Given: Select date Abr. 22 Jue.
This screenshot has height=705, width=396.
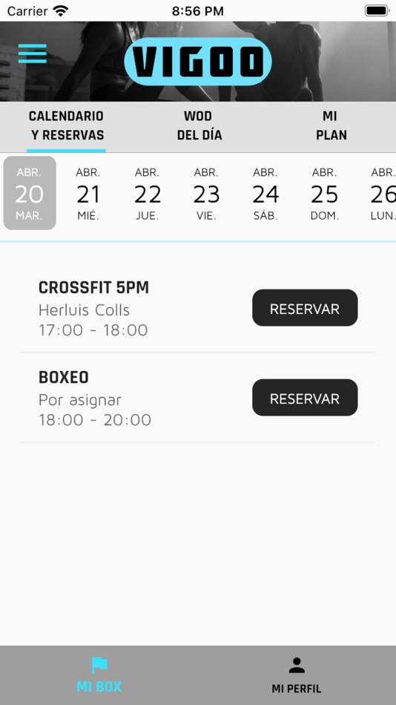Looking at the screenshot, I should click(x=148, y=194).
